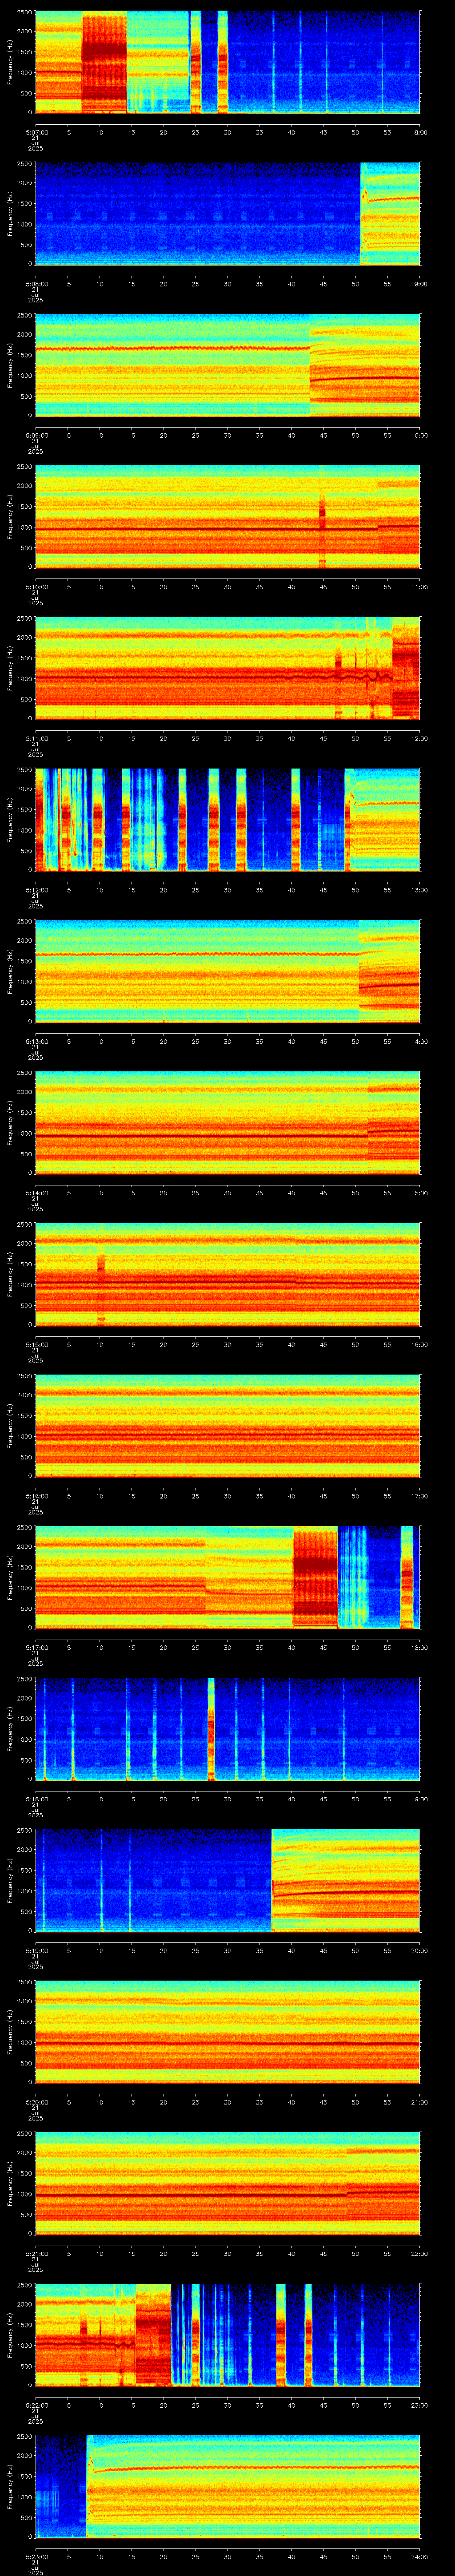This screenshot has width=455, height=2576.
Task: Select the spectrogram panel starting at 5:11:00
Action: coord(228,668)
